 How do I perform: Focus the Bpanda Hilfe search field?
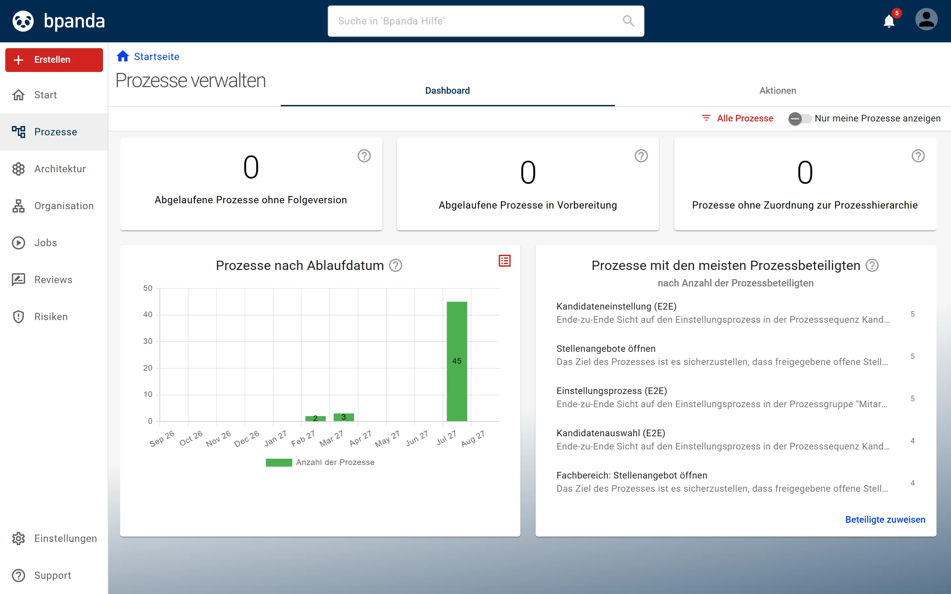coord(486,21)
